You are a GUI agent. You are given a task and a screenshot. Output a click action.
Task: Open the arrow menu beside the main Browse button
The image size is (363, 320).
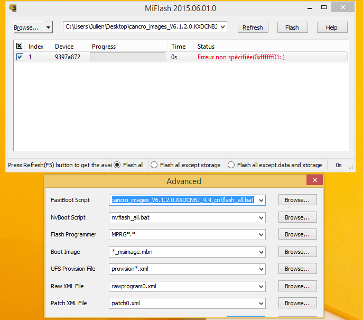[x=48, y=28]
